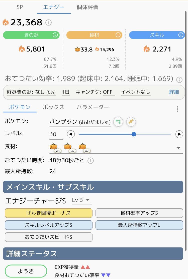
Task: Toggle 食材確率アップS sub-skill
Action: [x=139, y=213]
